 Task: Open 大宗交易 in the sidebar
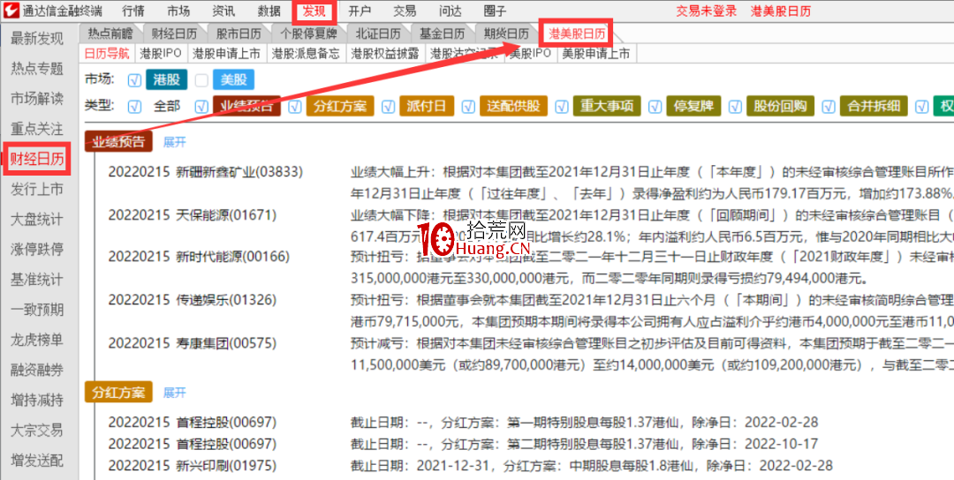pos(37,431)
